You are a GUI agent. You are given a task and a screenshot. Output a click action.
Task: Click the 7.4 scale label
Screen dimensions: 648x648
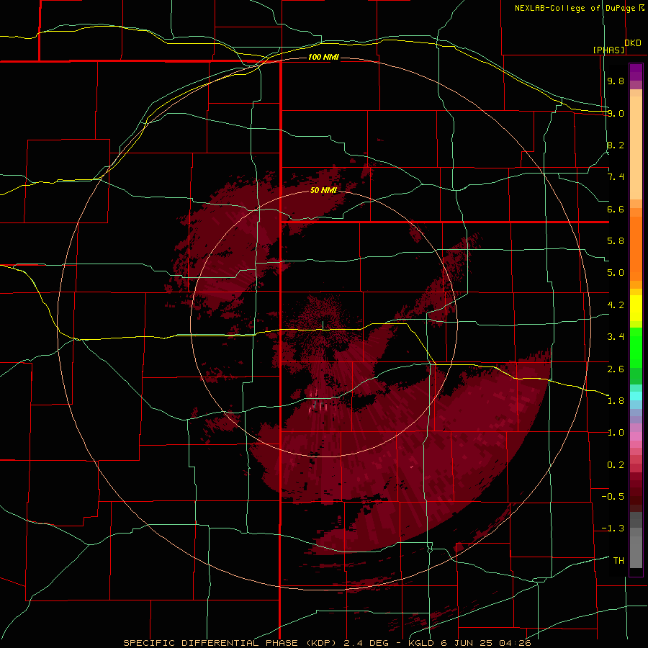click(616, 177)
